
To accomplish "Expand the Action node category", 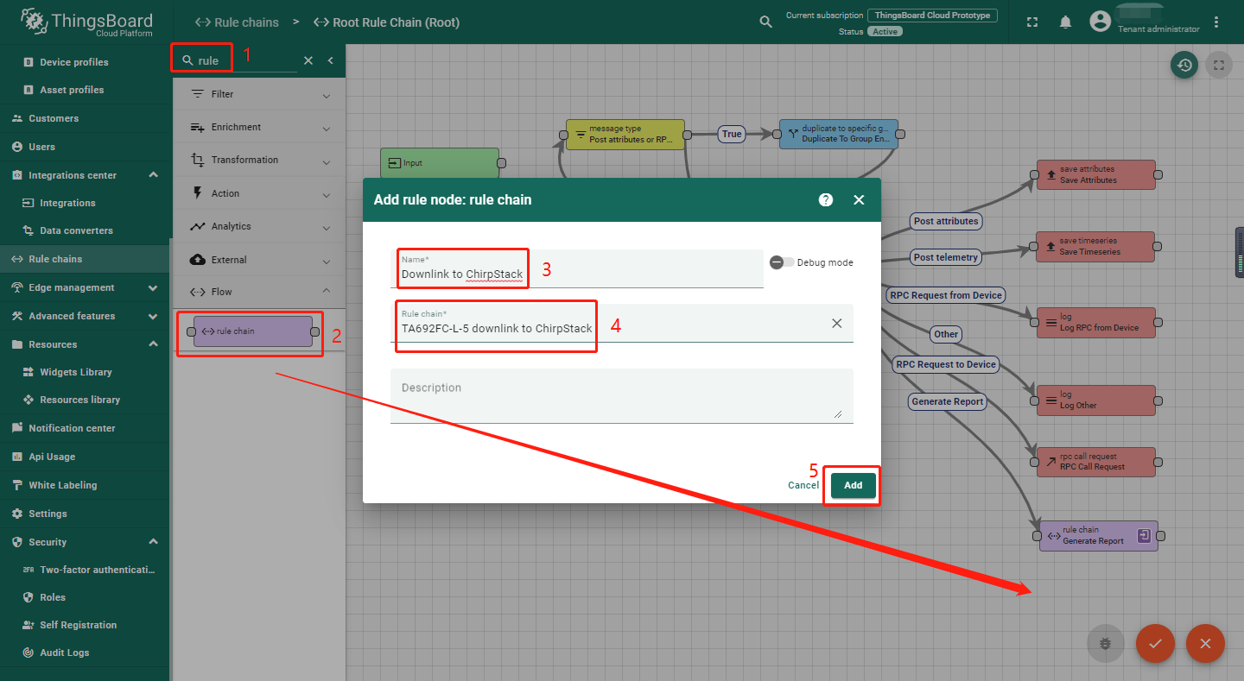I will pos(259,193).
